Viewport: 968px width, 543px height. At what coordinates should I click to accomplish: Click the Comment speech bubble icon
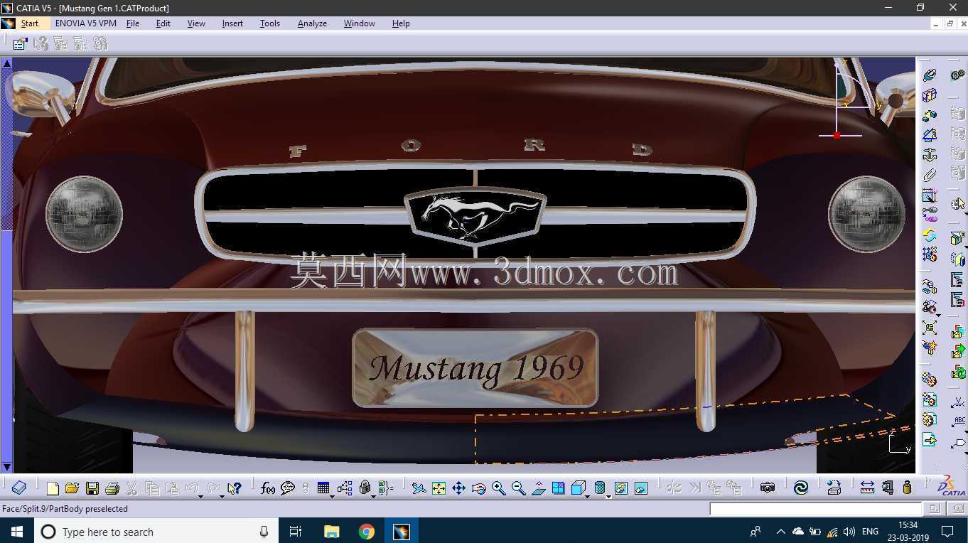coord(288,488)
